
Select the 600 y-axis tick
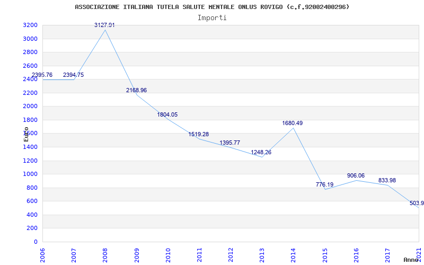[32, 201]
